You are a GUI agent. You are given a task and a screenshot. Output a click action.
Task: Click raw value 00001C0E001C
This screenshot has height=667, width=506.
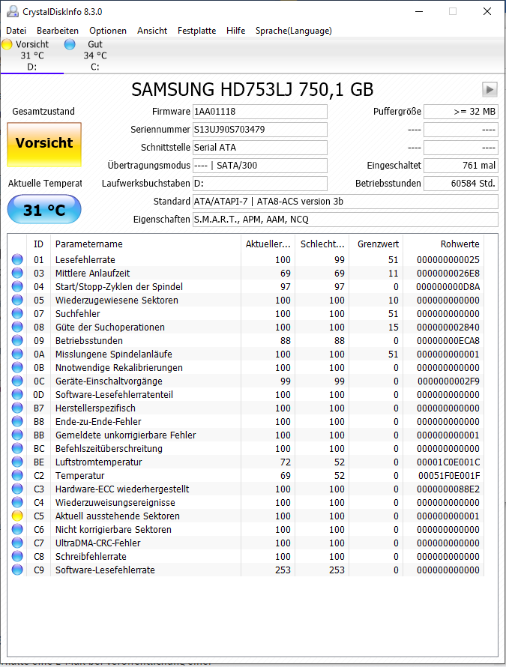448,462
